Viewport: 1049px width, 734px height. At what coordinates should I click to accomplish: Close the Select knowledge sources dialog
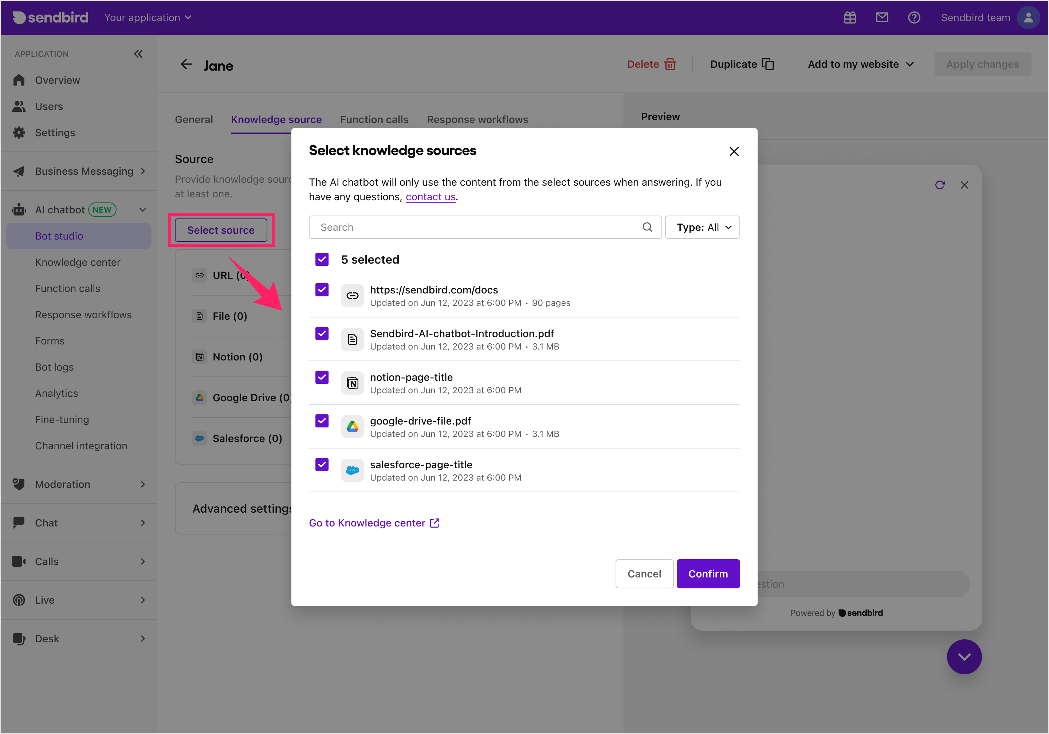[734, 151]
